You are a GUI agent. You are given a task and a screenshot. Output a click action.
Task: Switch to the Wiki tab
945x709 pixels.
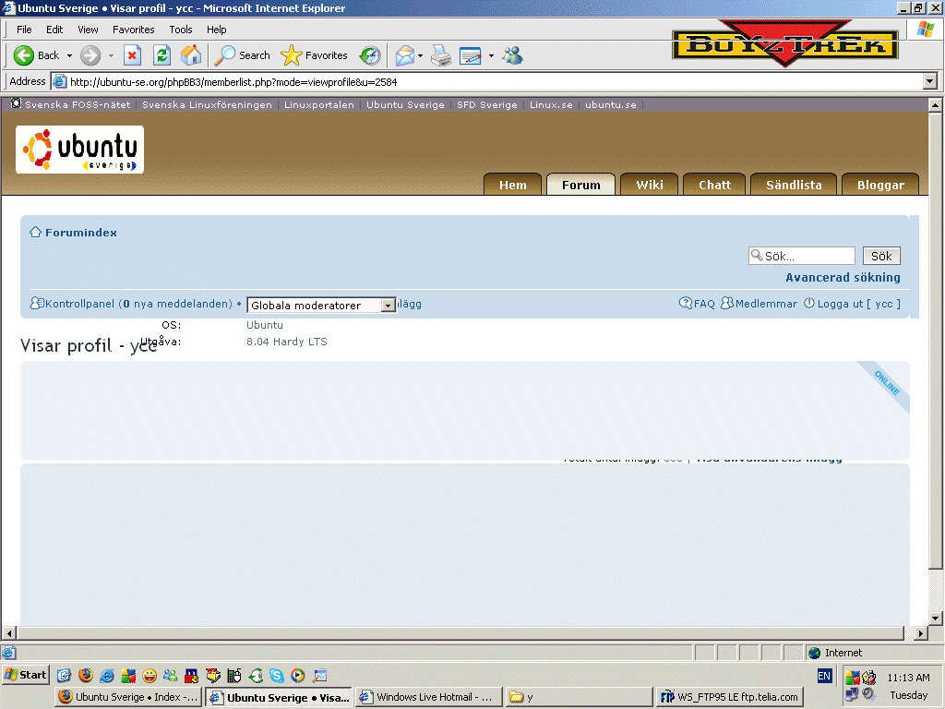649,185
